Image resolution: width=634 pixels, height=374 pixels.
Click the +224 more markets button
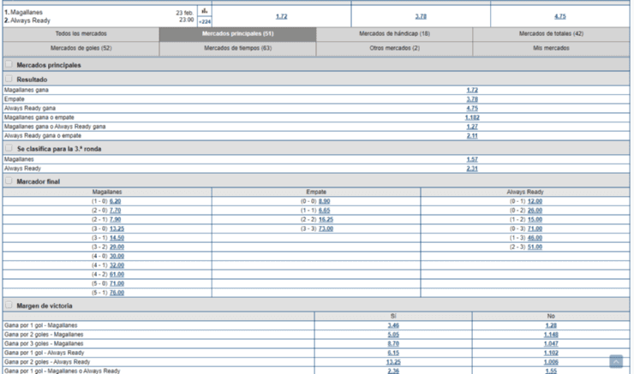point(205,21)
